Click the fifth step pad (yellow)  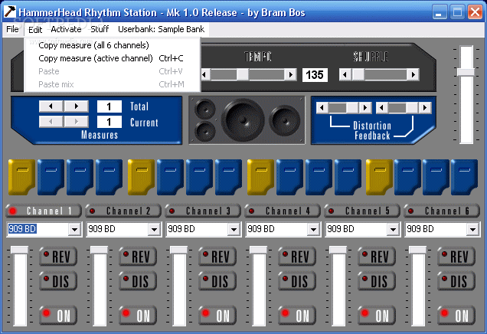tap(140, 176)
